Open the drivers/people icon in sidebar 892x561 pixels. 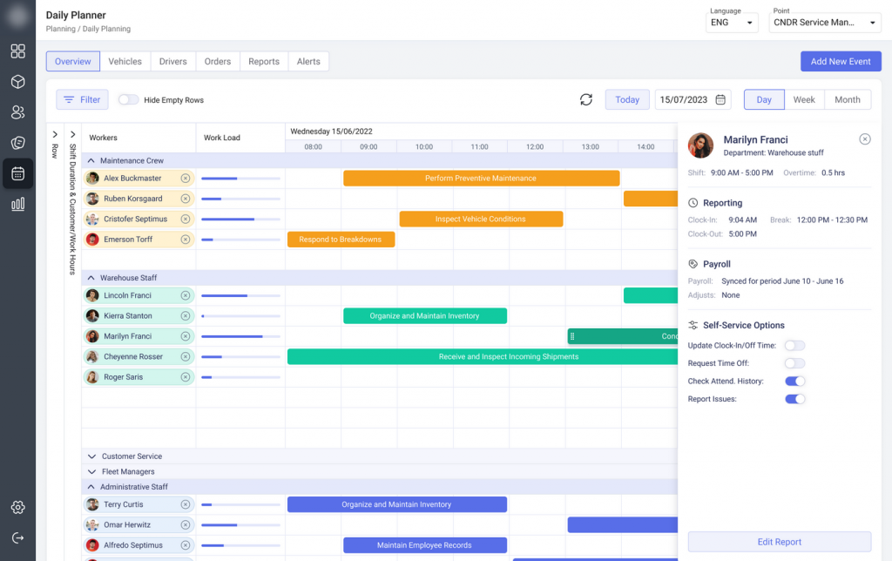pos(17,112)
